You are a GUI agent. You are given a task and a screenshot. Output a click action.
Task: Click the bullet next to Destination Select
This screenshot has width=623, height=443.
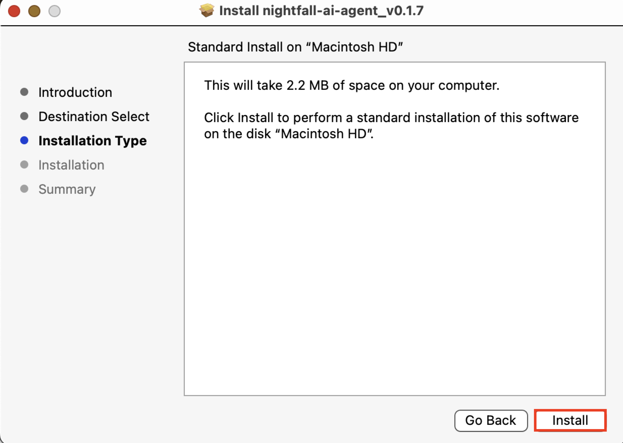(x=24, y=116)
